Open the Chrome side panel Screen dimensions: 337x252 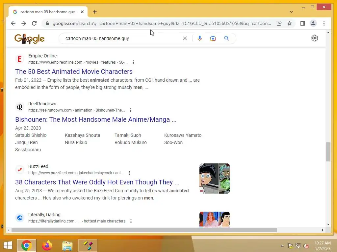point(303,23)
